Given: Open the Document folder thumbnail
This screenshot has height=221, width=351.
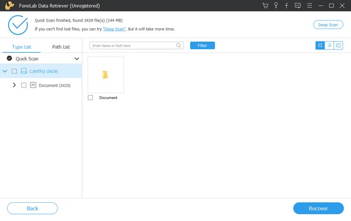Looking at the screenshot, I should coord(106,74).
